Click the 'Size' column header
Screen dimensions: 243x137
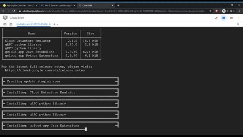(x=90, y=33)
